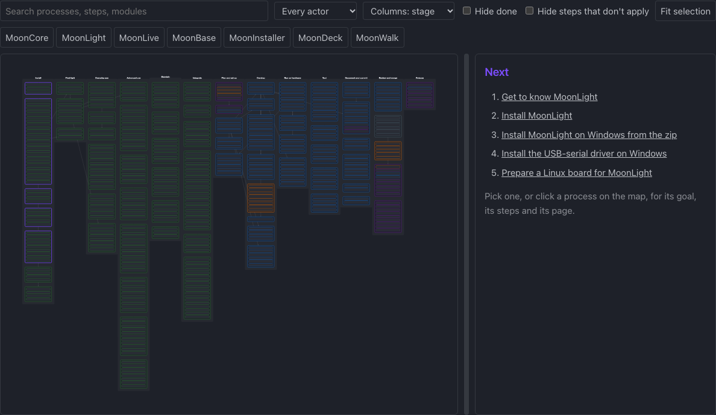Choose the MoonLive module filter

(x=139, y=37)
